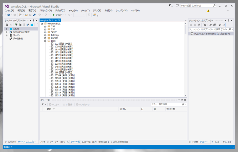Image resolution: width=238 pixels, height=152 pixels.
Task: Click the Solution Explorer Home icon
Action: [199, 25]
